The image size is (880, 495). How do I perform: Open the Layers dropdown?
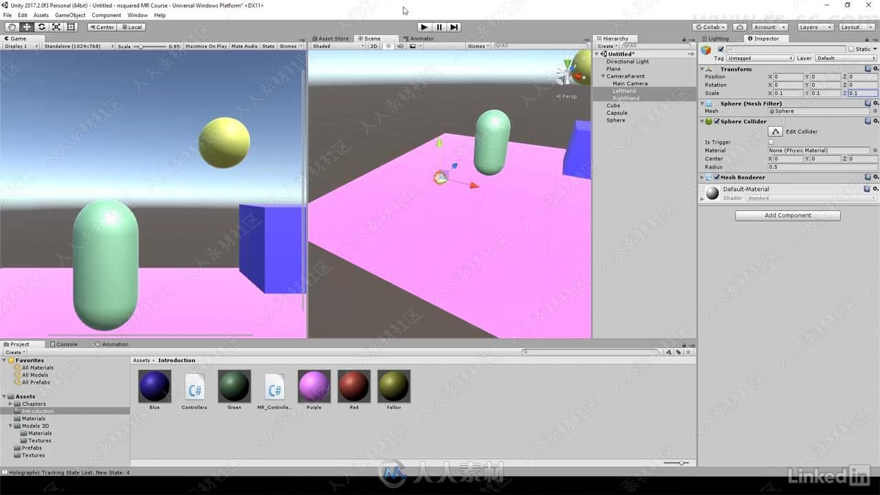[x=815, y=27]
